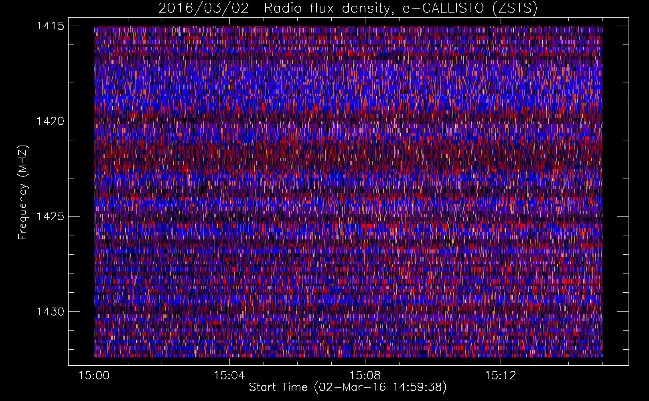Click the 15:08 time tick label
The width and height of the screenshot is (649, 401).
tap(365, 376)
